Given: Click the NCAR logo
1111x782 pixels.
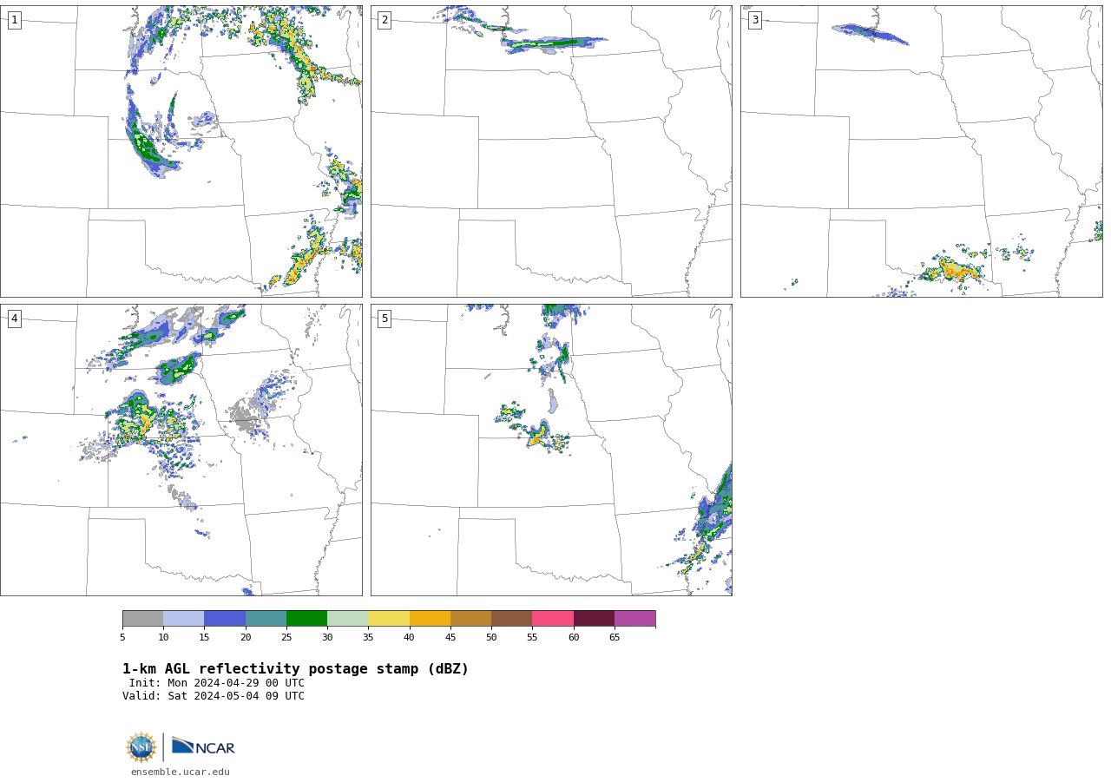Looking at the screenshot, I should pyautogui.click(x=203, y=746).
